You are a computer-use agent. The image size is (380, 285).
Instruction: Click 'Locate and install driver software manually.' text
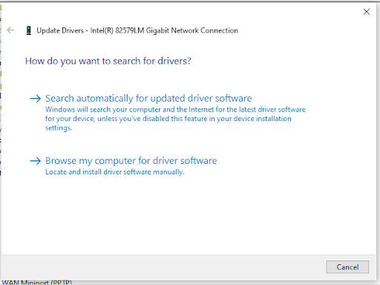point(115,172)
